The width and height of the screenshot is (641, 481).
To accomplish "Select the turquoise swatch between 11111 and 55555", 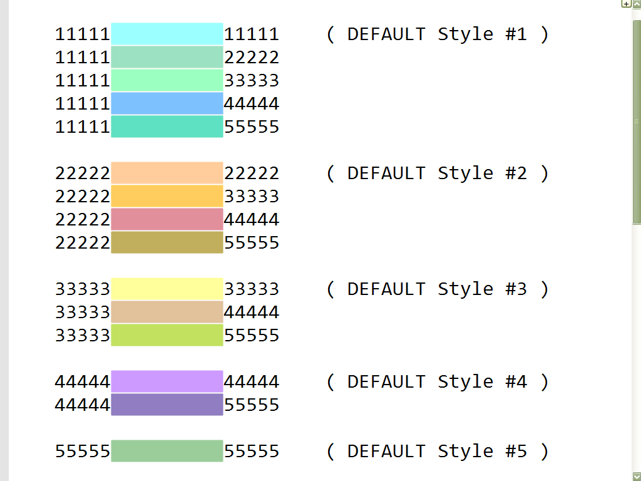I will [x=167, y=127].
